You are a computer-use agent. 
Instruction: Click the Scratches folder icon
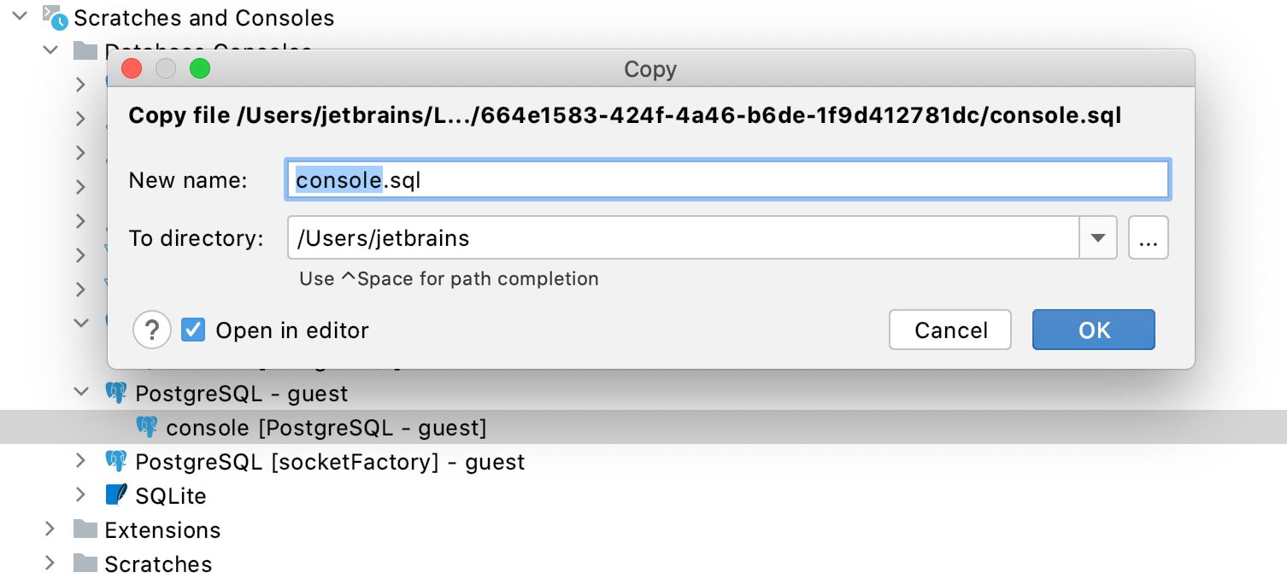point(84,564)
